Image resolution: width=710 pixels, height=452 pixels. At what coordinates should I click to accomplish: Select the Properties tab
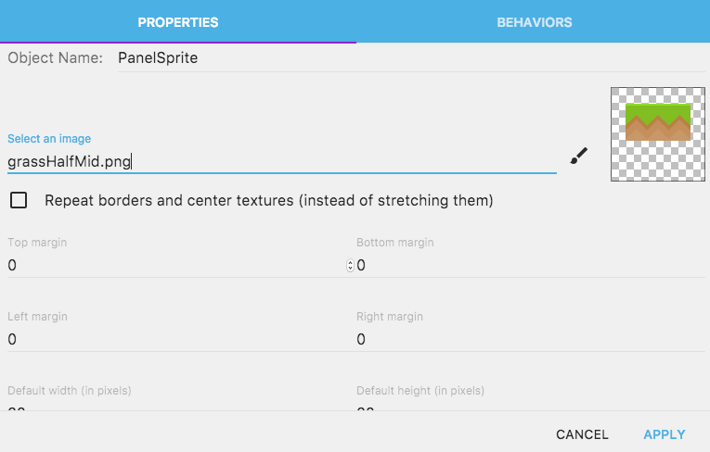click(177, 21)
